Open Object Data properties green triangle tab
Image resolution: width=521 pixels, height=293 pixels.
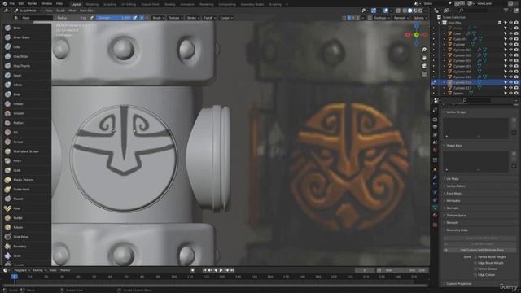tap(435, 208)
